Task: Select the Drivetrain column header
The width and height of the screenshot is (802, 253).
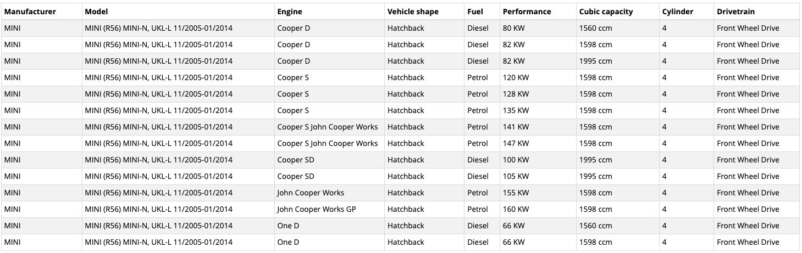Action: (x=735, y=12)
